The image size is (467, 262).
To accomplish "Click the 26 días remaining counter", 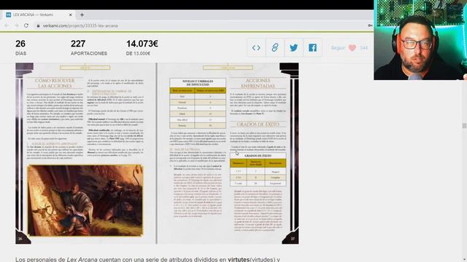I will coord(21,47).
